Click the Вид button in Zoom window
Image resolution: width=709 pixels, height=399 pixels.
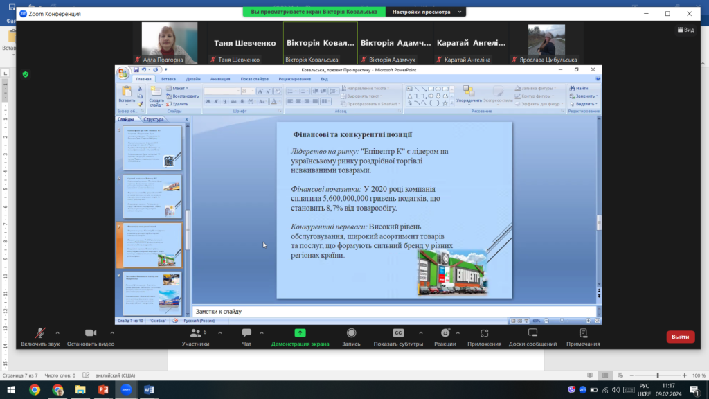click(x=685, y=30)
